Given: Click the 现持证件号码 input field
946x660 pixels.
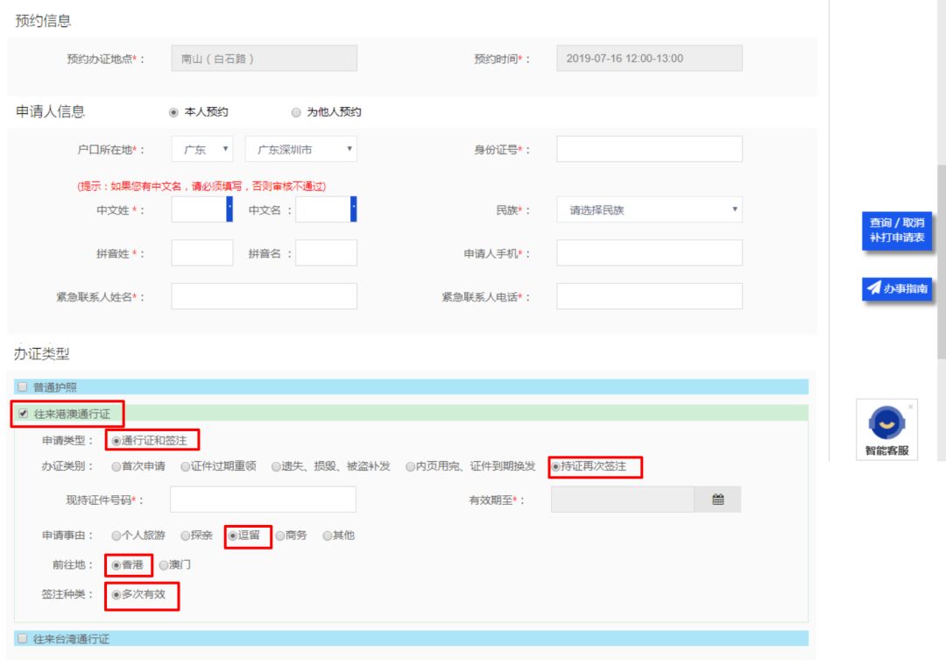Looking at the screenshot, I should 263,500.
